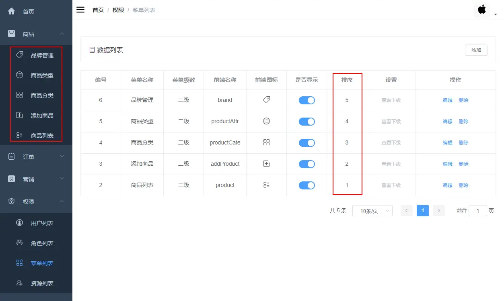The width and height of the screenshot is (504, 301).
Task: Click 编辑 for the 商品类型 row
Action: click(x=447, y=122)
